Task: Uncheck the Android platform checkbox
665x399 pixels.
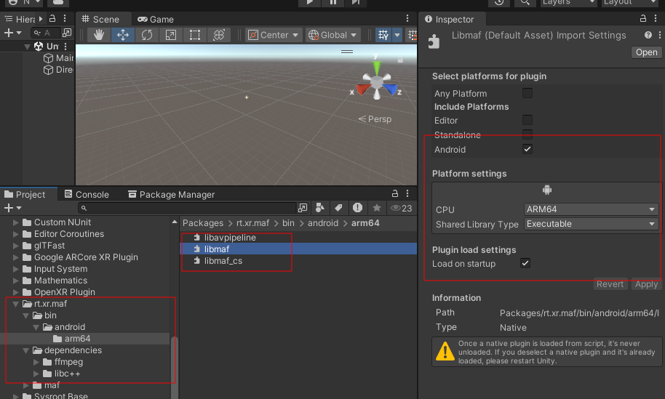Action: point(527,149)
